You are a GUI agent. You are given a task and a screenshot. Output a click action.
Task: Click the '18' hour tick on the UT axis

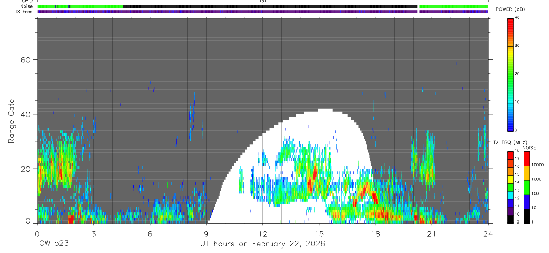pyautogui.click(x=375, y=233)
